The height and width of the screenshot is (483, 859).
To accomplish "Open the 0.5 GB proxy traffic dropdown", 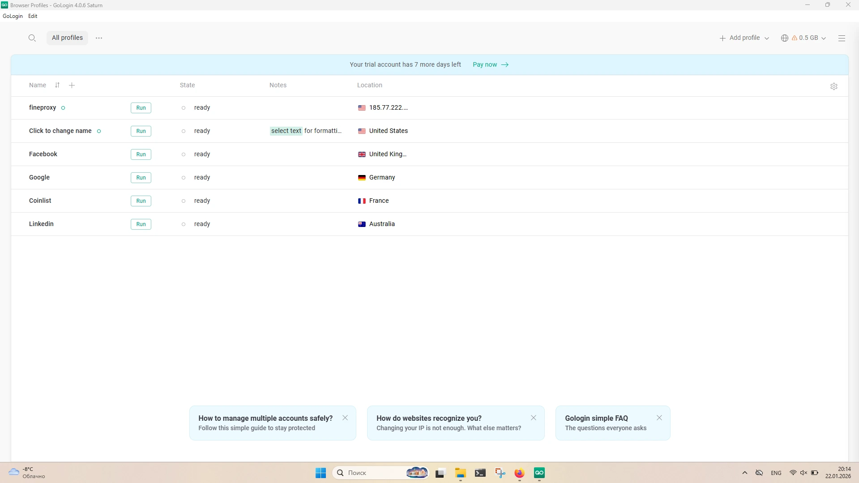I will click(x=803, y=38).
